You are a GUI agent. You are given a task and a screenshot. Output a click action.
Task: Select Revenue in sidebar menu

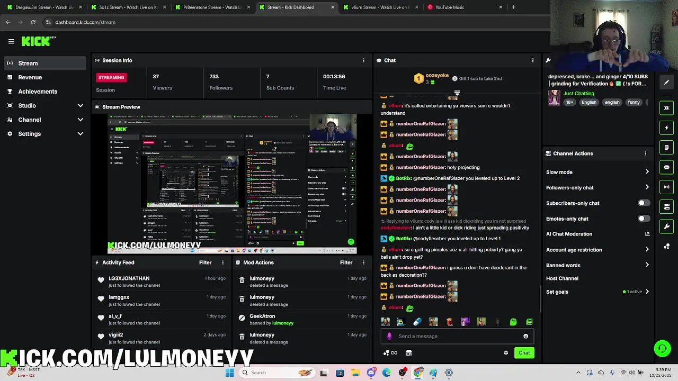click(45, 77)
